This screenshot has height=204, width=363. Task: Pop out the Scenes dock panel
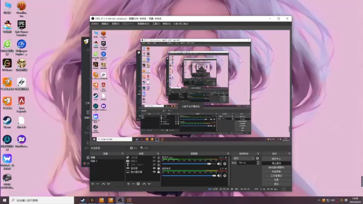(123, 154)
